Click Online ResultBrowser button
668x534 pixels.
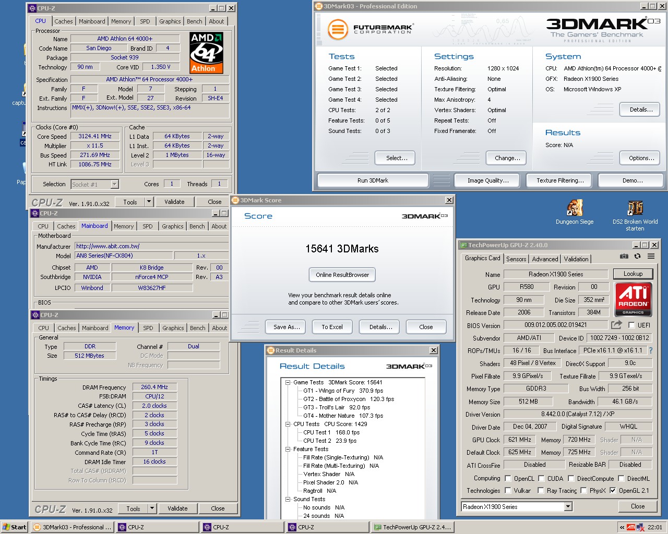pyautogui.click(x=342, y=275)
